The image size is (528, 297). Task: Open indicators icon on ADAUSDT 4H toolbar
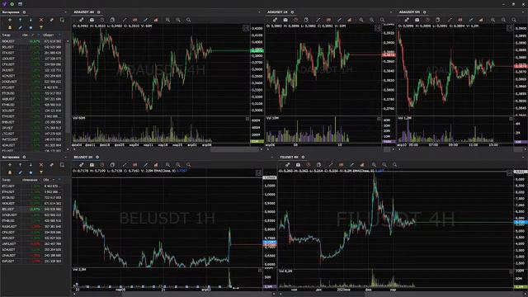tap(156, 20)
